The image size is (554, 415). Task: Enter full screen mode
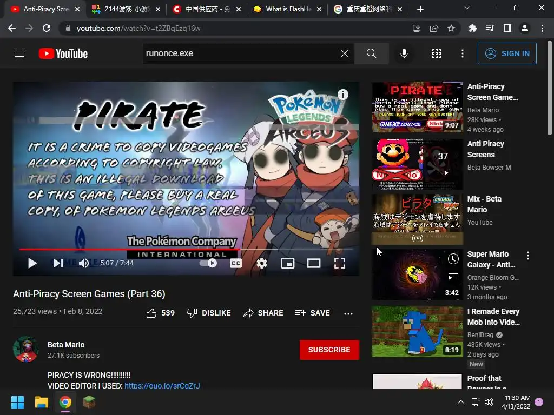click(x=340, y=263)
